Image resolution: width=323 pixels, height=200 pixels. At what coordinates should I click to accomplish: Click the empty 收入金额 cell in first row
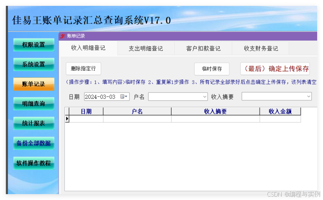[280, 119]
